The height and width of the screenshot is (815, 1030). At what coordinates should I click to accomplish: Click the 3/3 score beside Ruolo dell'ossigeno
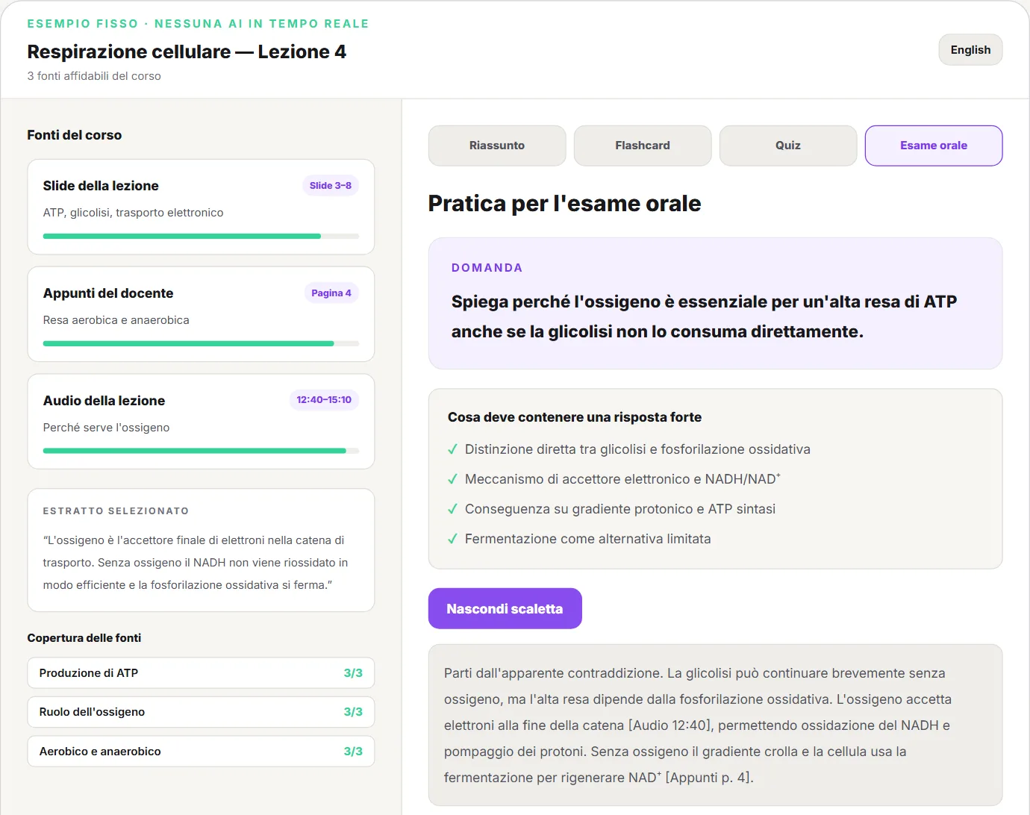point(353,712)
